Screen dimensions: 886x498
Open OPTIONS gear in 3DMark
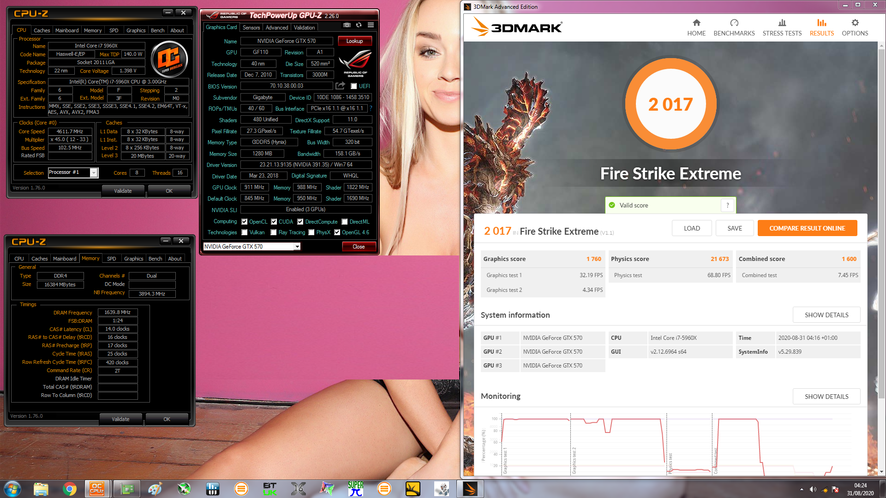tap(855, 28)
